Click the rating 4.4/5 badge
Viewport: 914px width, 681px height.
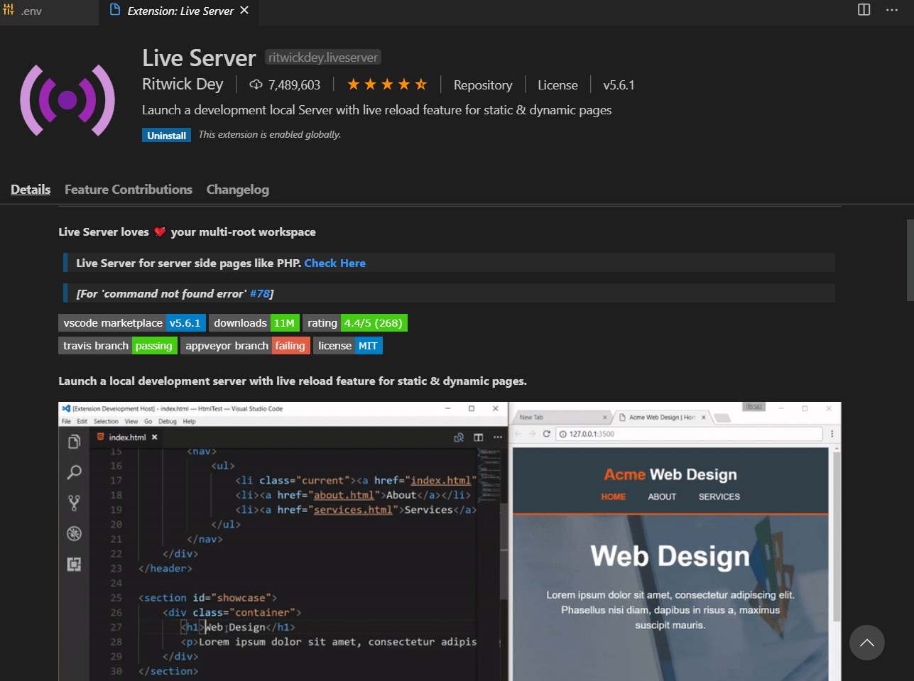pos(355,323)
